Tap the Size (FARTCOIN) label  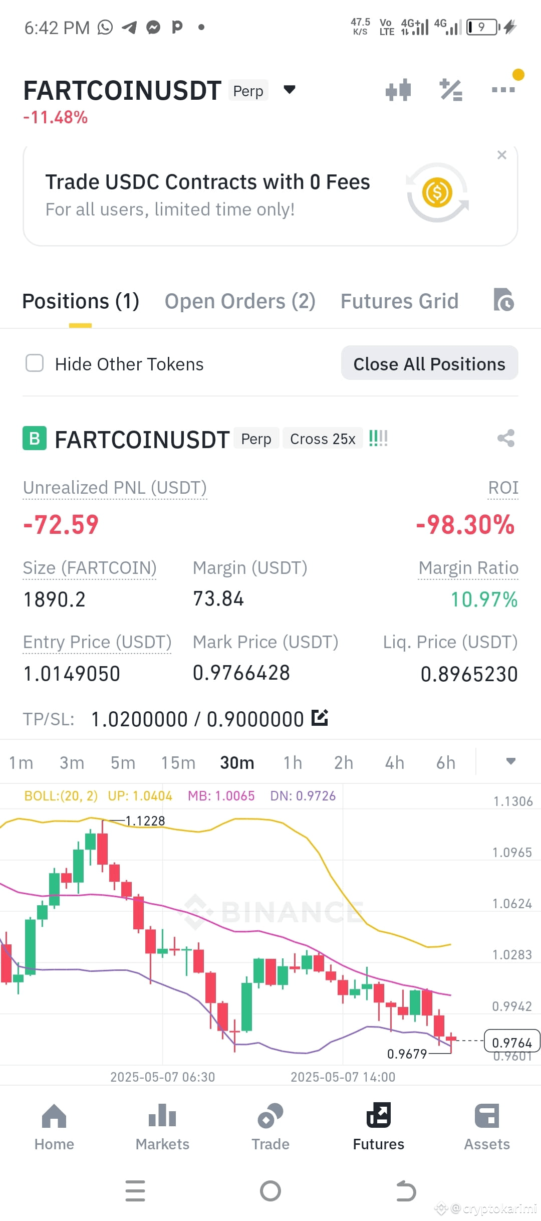pos(90,568)
